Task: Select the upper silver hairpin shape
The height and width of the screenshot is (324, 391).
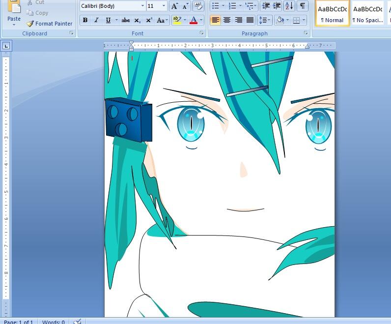Action: click(x=272, y=62)
